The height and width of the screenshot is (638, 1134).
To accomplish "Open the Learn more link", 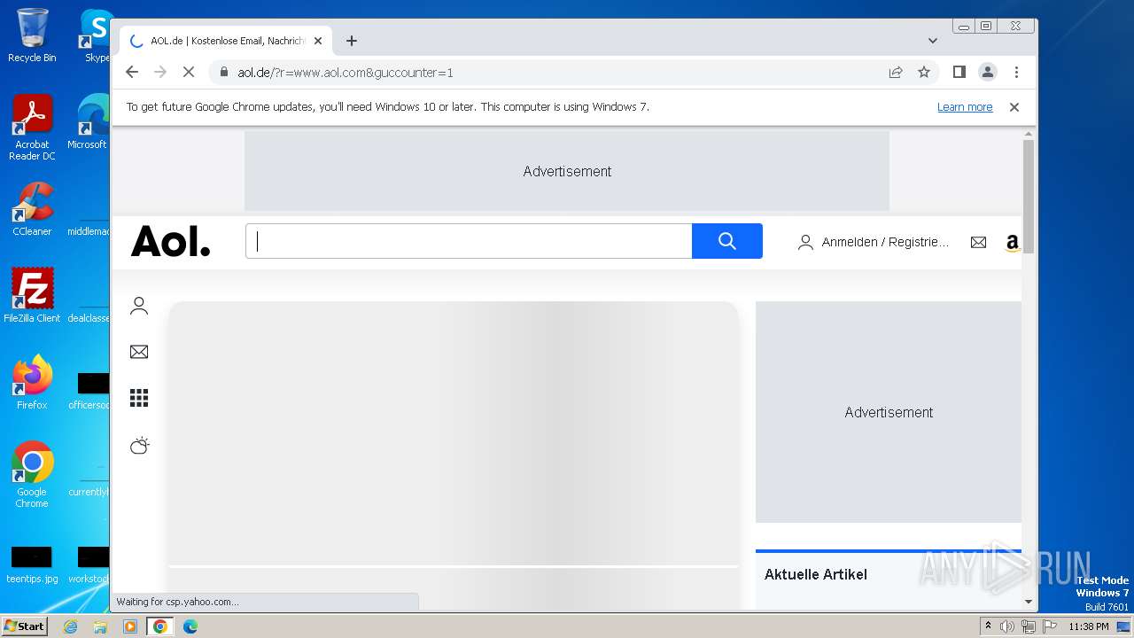I will 965,107.
